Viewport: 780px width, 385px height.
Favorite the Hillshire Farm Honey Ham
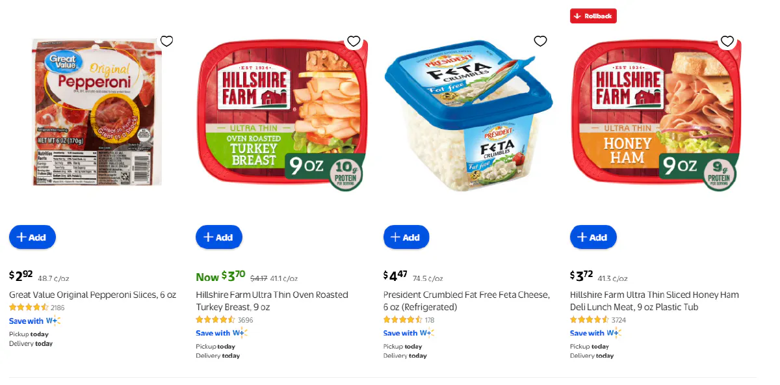tap(727, 41)
